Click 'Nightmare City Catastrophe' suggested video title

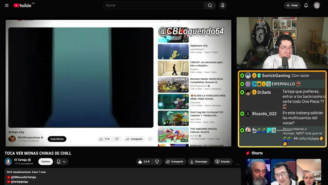coord(207,145)
